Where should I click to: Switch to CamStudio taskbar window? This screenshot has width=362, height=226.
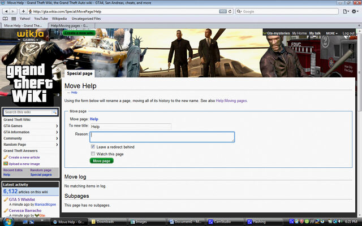pyautogui.click(x=225, y=221)
